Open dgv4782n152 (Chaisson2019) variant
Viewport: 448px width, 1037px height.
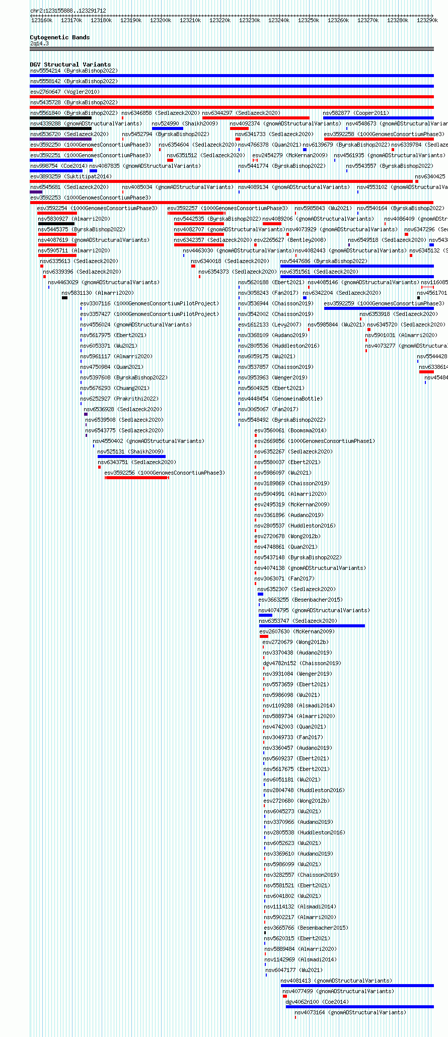(302, 664)
